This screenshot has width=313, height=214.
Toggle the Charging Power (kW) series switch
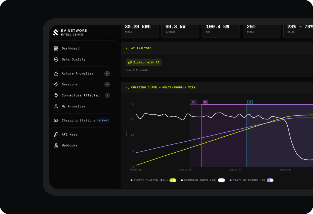pyautogui.click(x=221, y=180)
